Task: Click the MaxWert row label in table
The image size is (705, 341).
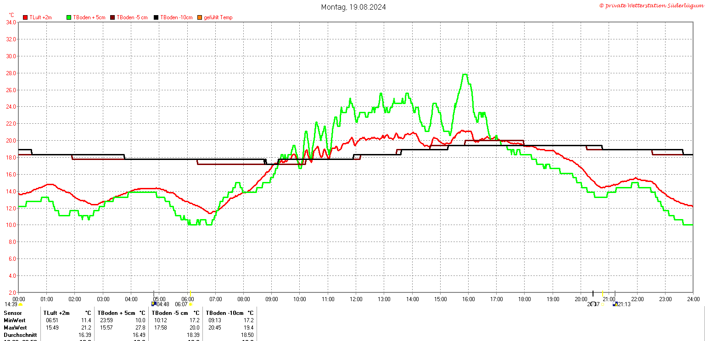Action: (15, 328)
